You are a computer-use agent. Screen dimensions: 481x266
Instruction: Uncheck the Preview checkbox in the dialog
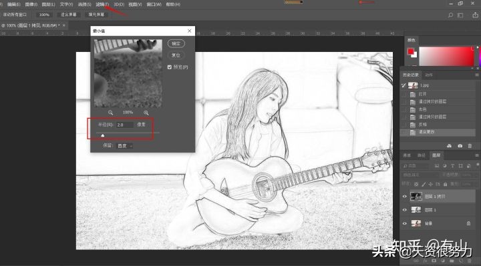(x=170, y=67)
